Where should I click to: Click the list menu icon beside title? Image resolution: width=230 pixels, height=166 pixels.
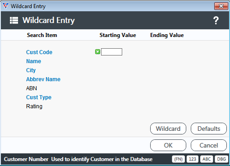tap(14, 20)
